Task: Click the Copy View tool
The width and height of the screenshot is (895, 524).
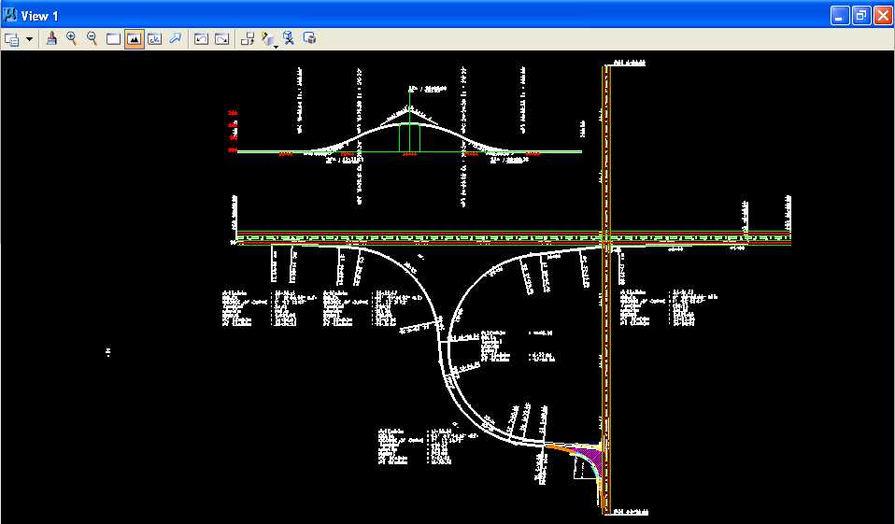Action: point(248,39)
